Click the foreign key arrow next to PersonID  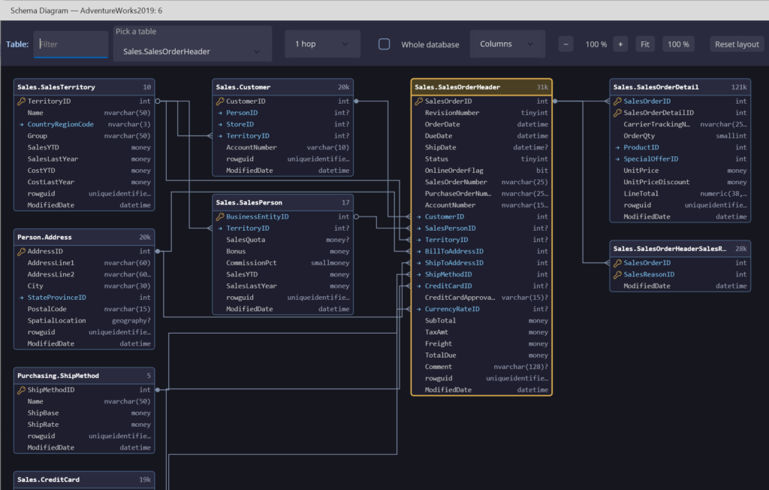click(220, 113)
